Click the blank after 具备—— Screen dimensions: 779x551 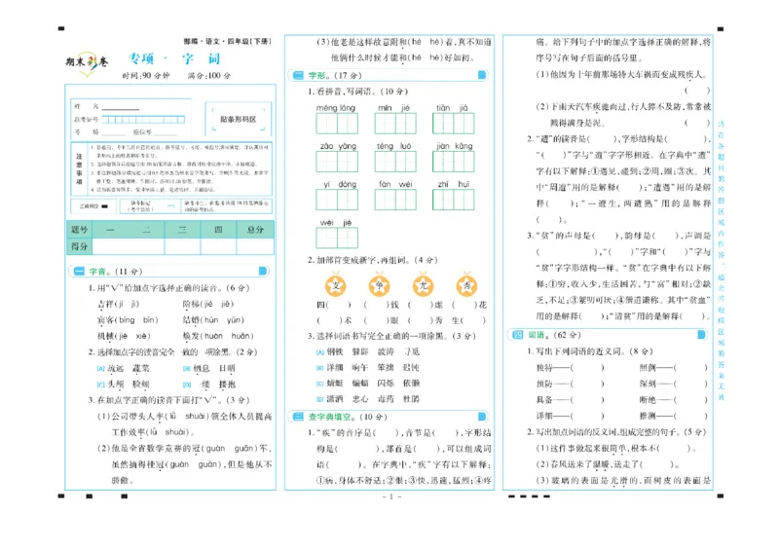[587, 399]
